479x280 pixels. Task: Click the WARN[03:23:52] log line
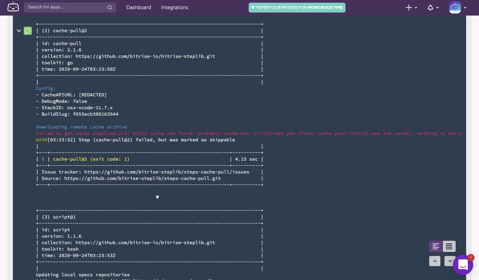coord(136,140)
